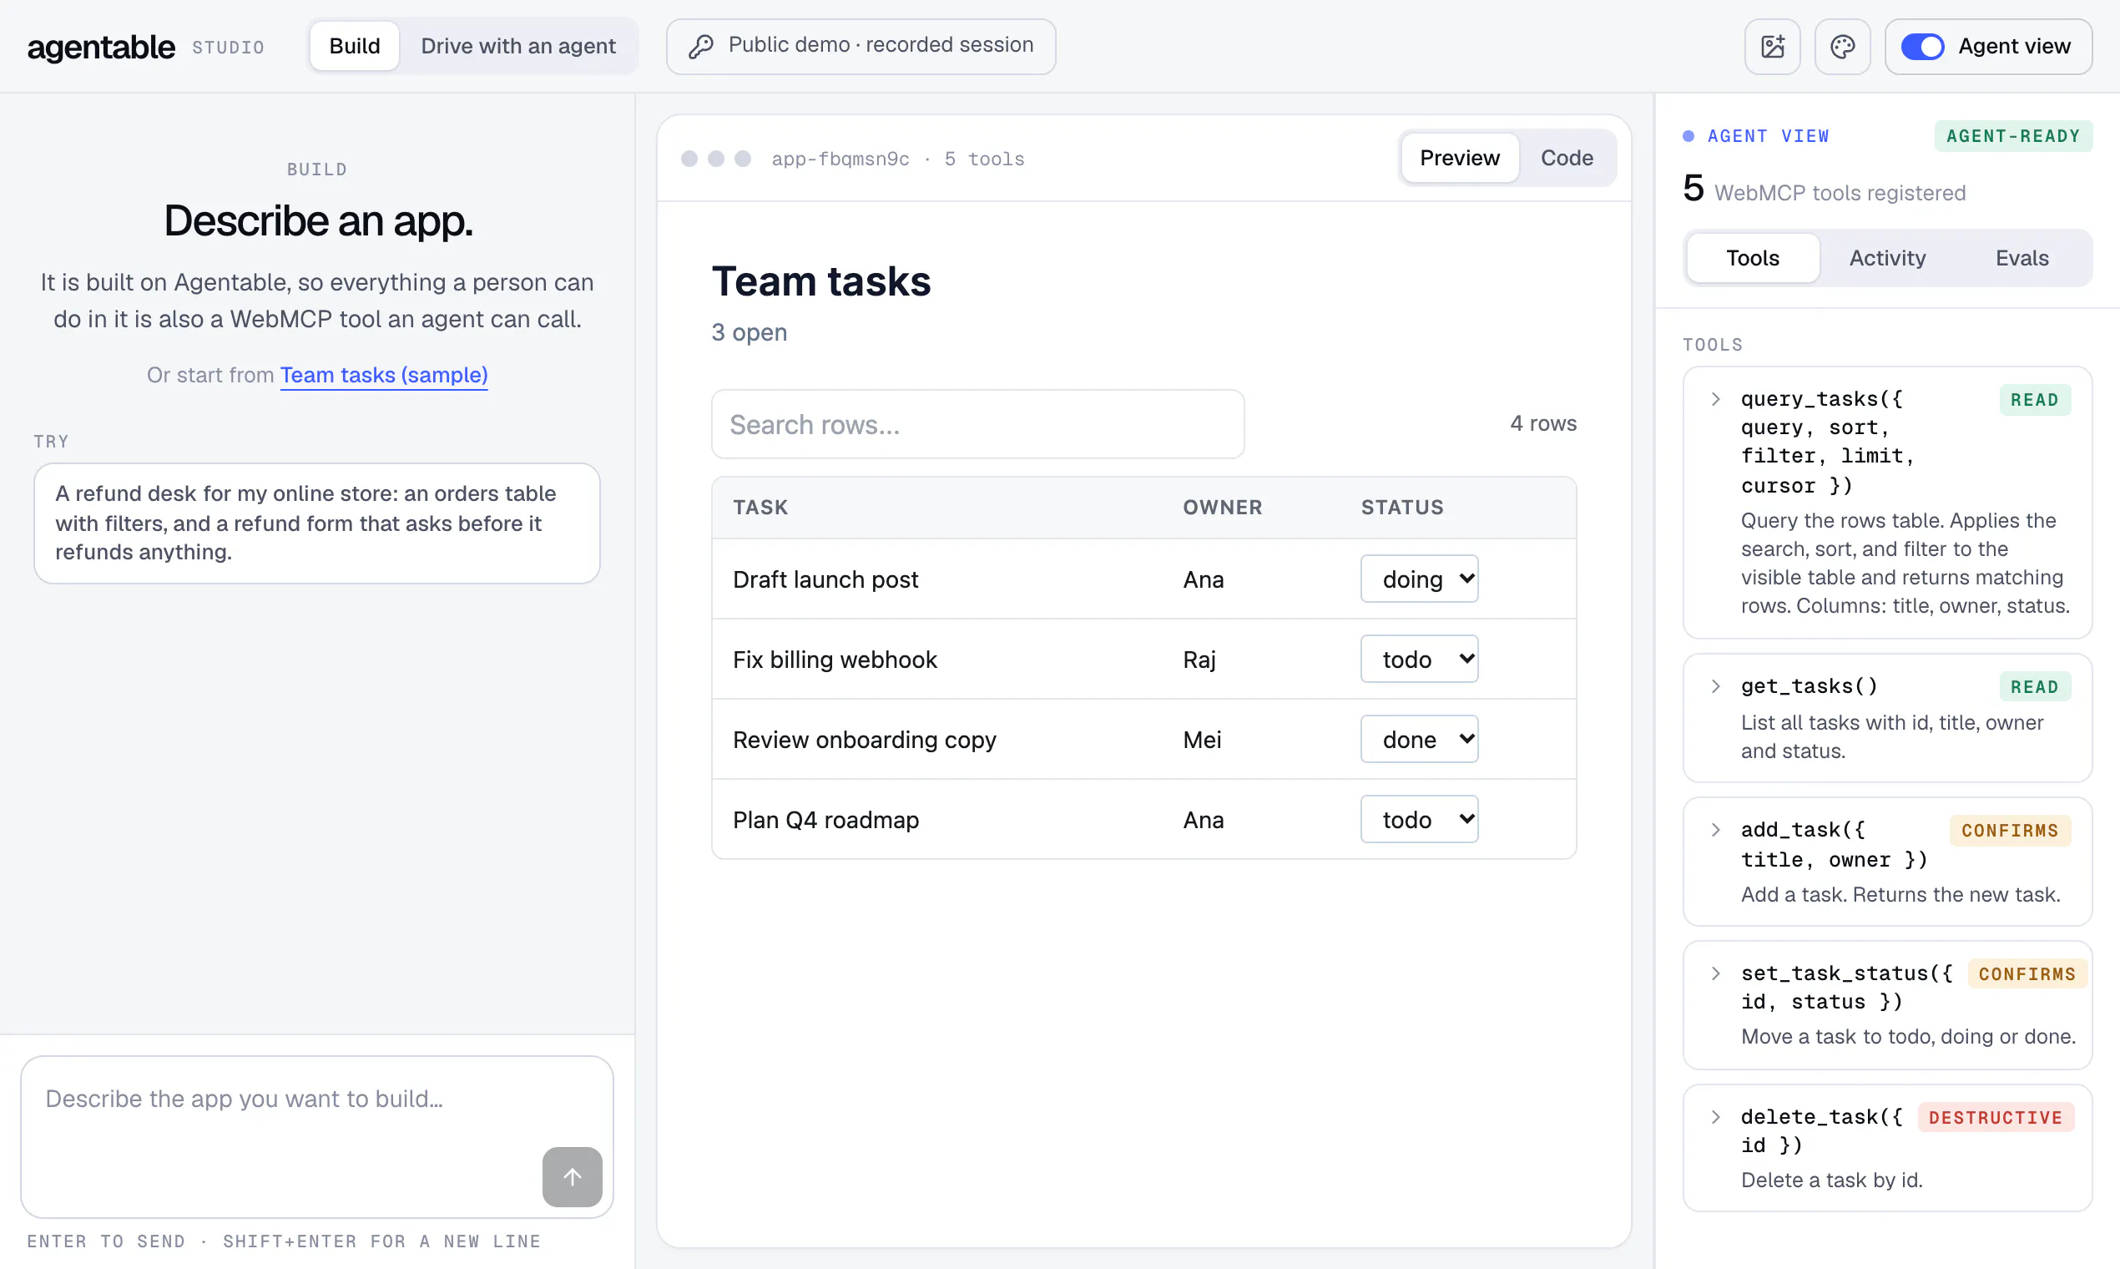Open the Evals tab
Viewport: 2120px width, 1269px height.
tap(2022, 258)
